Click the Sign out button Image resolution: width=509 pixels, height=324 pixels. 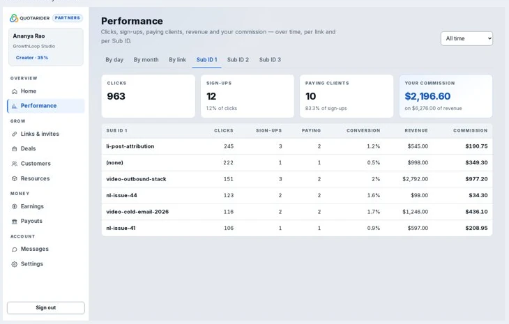46,308
